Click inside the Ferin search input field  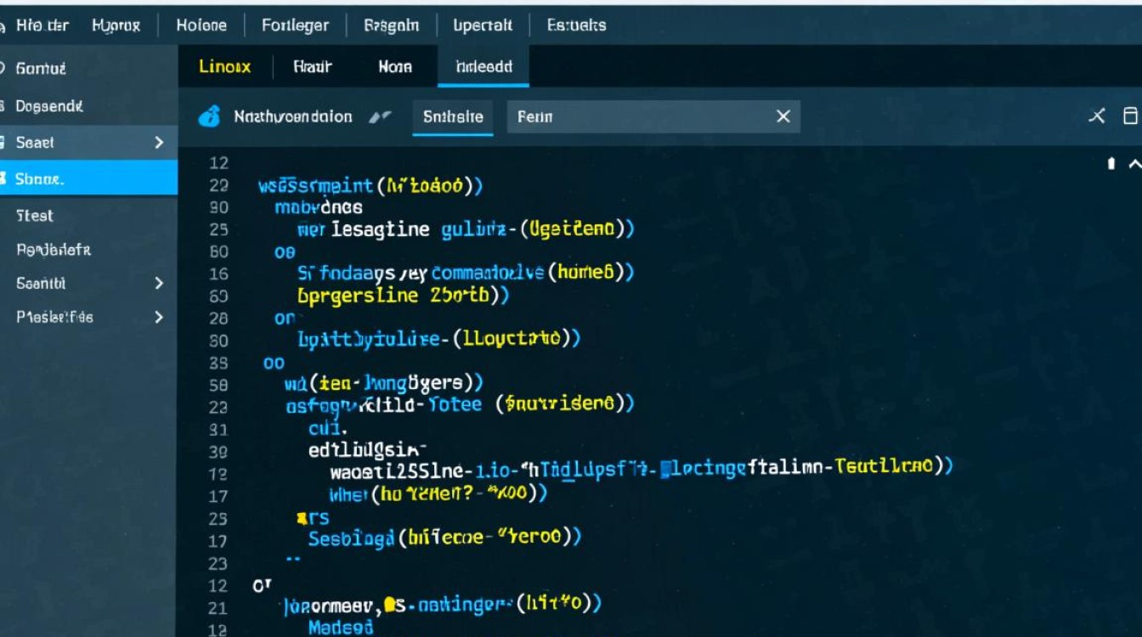[637, 117]
